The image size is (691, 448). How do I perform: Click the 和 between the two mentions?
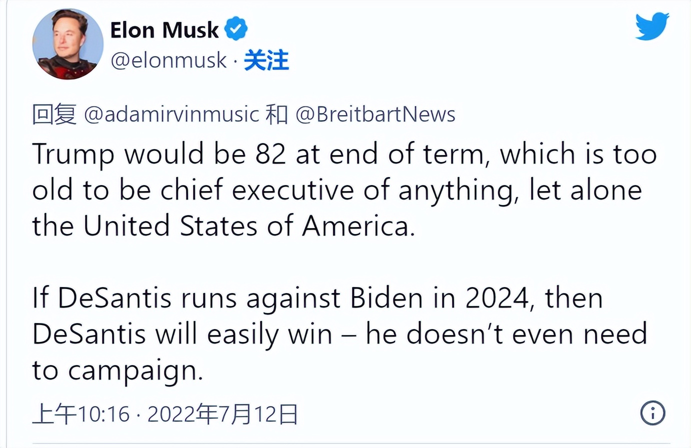[x=277, y=114]
